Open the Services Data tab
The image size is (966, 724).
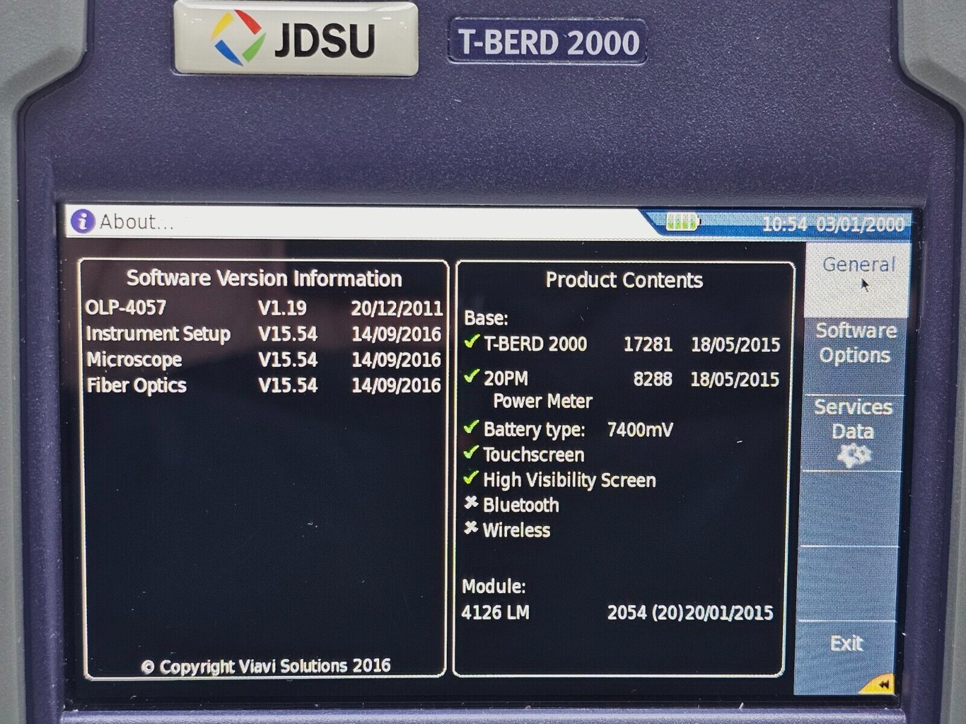pos(852,432)
